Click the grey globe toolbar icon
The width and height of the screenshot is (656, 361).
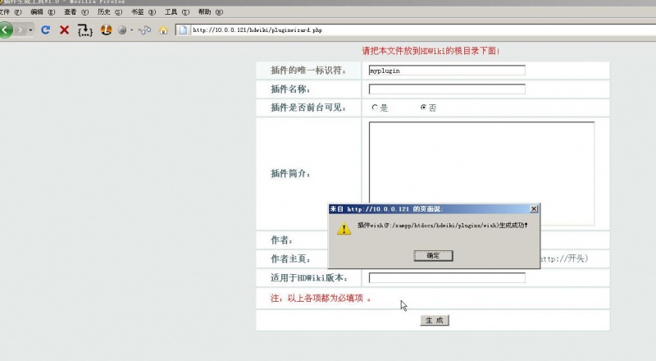122,30
